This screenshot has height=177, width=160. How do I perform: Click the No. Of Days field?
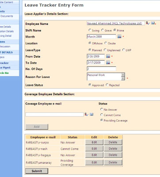pos(101,69)
